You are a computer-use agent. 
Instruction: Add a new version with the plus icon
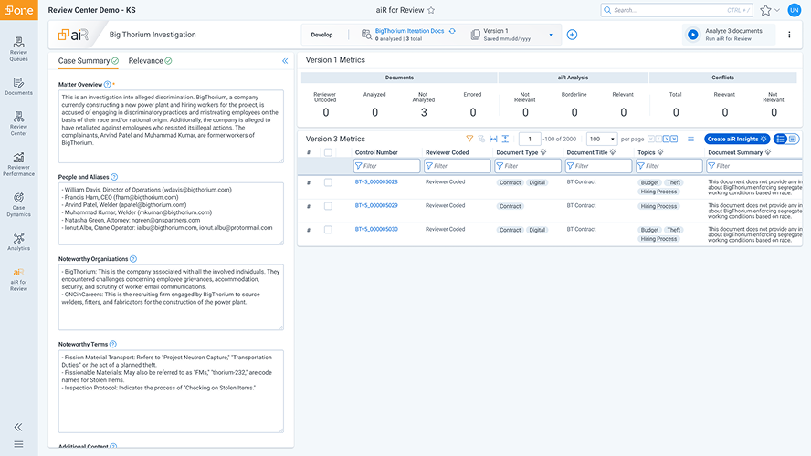[x=572, y=35]
